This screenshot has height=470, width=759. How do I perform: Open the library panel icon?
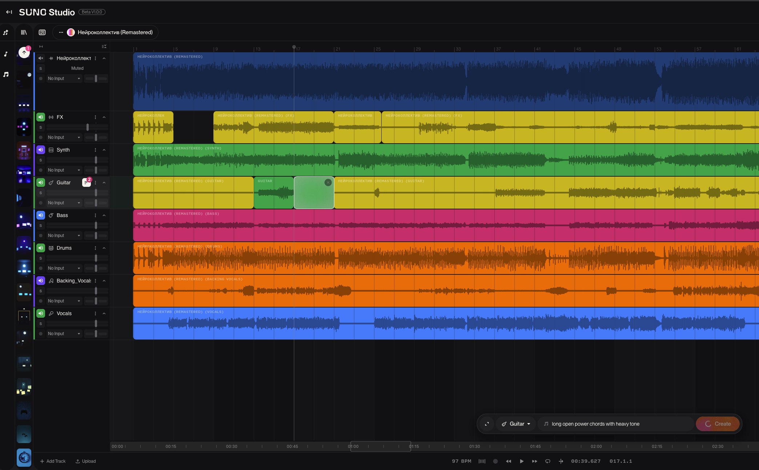[24, 32]
